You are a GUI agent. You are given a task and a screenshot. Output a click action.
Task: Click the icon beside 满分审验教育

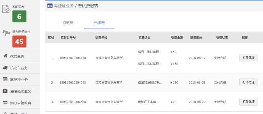point(5,103)
